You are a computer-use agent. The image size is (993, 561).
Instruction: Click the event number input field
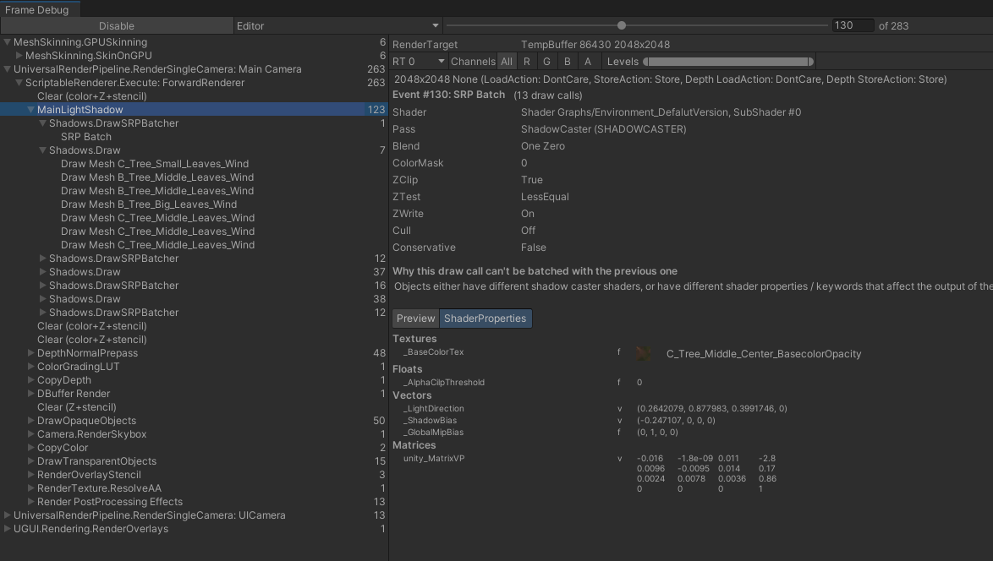[x=852, y=25]
